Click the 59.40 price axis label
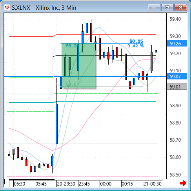The width and height of the screenshot is (191, 191). [x=175, y=19]
